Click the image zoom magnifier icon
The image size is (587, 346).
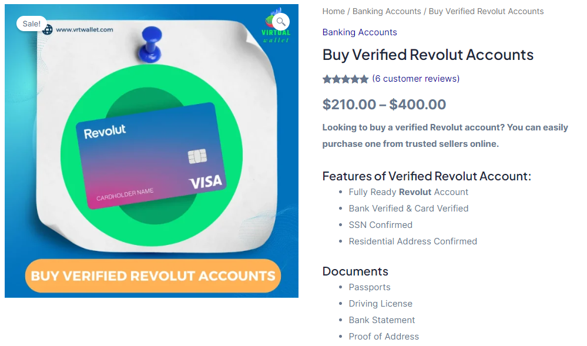281,21
